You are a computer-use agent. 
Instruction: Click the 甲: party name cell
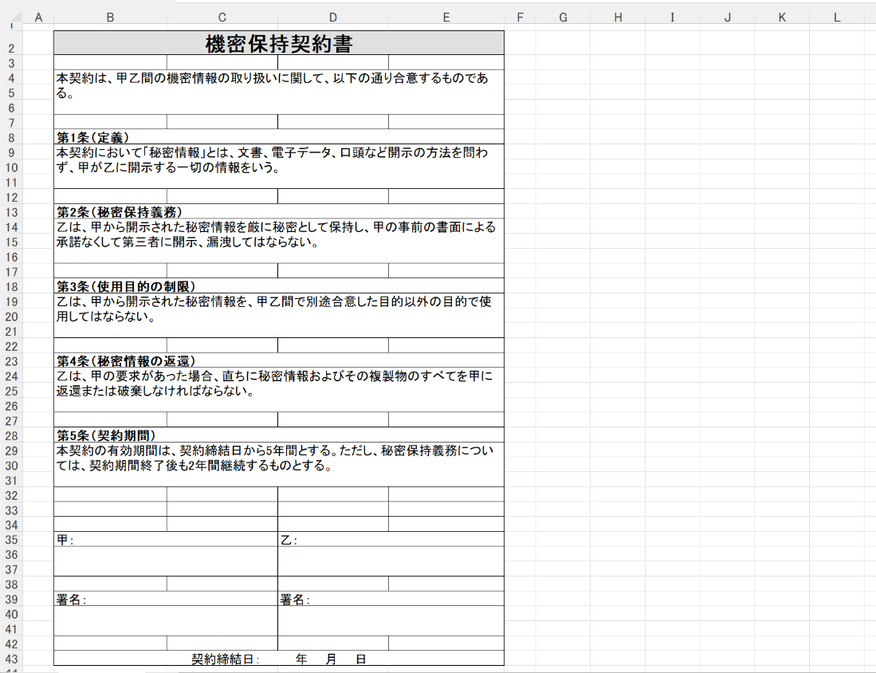click(x=166, y=540)
